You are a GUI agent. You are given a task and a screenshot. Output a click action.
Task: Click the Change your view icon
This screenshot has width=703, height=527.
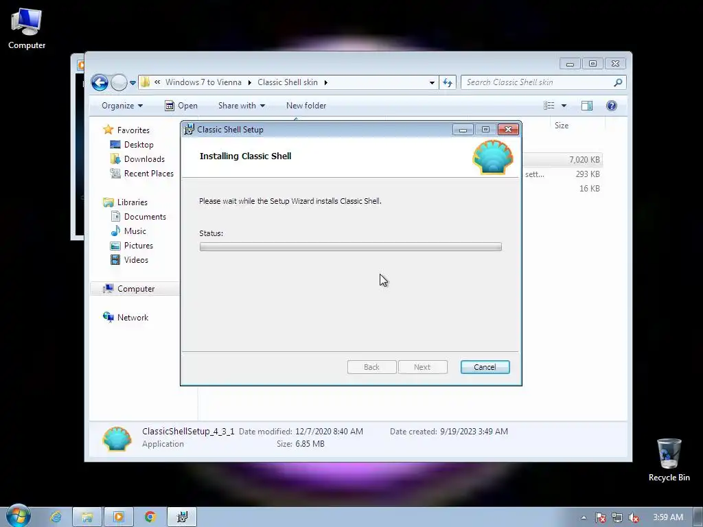click(549, 106)
